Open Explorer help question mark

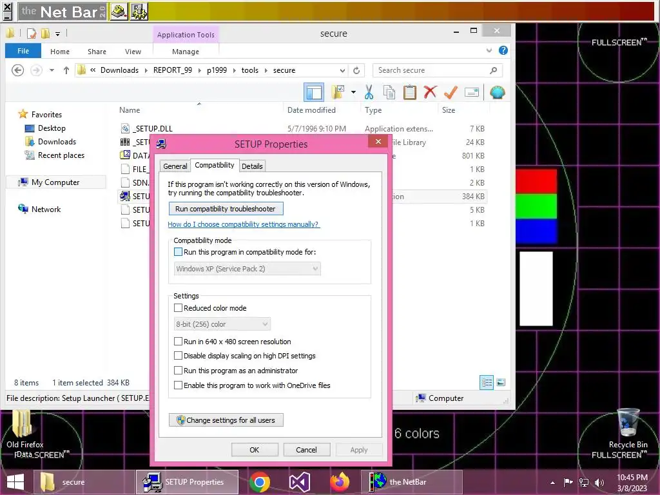pos(503,50)
